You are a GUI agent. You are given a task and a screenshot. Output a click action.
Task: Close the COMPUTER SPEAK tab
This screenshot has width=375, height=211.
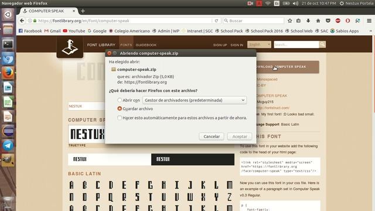74,11
